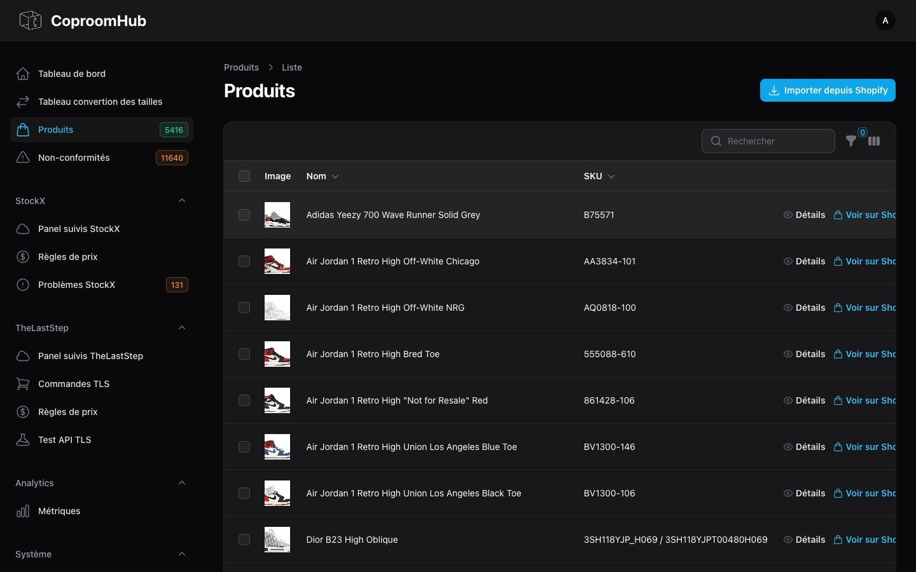Click the Non-conformités warning icon
The height and width of the screenshot is (572, 916).
pyautogui.click(x=23, y=158)
